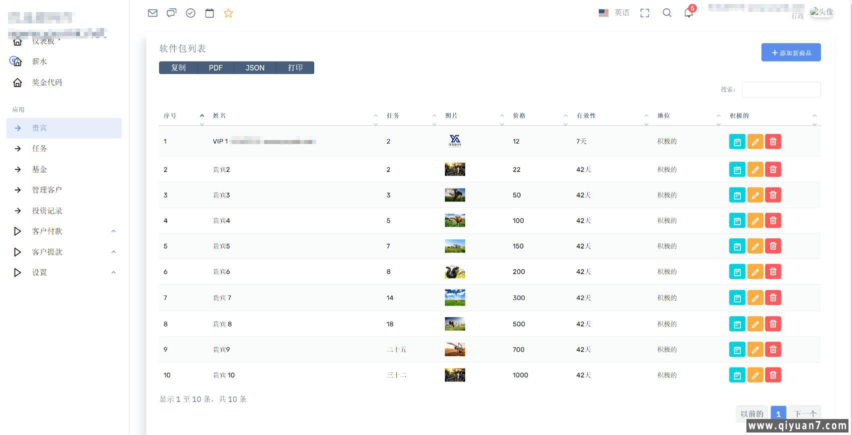Click the orange edit pencil for 贵宾3

755,195
